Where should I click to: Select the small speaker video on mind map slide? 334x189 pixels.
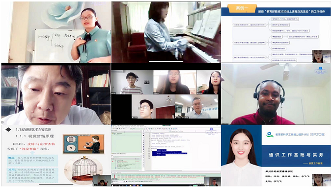click(321, 56)
